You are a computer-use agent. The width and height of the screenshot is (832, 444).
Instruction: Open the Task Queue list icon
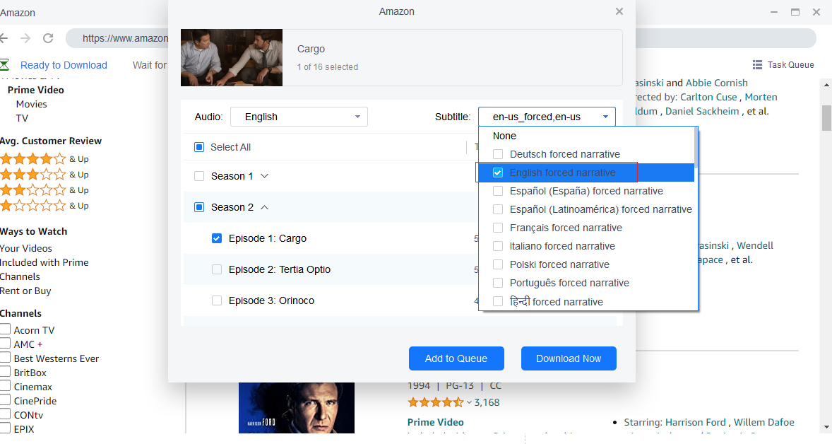[x=757, y=64]
